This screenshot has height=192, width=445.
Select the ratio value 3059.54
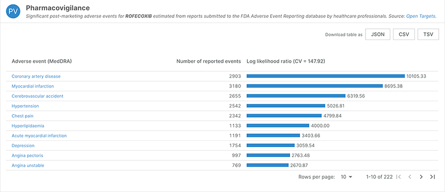[x=305, y=146]
